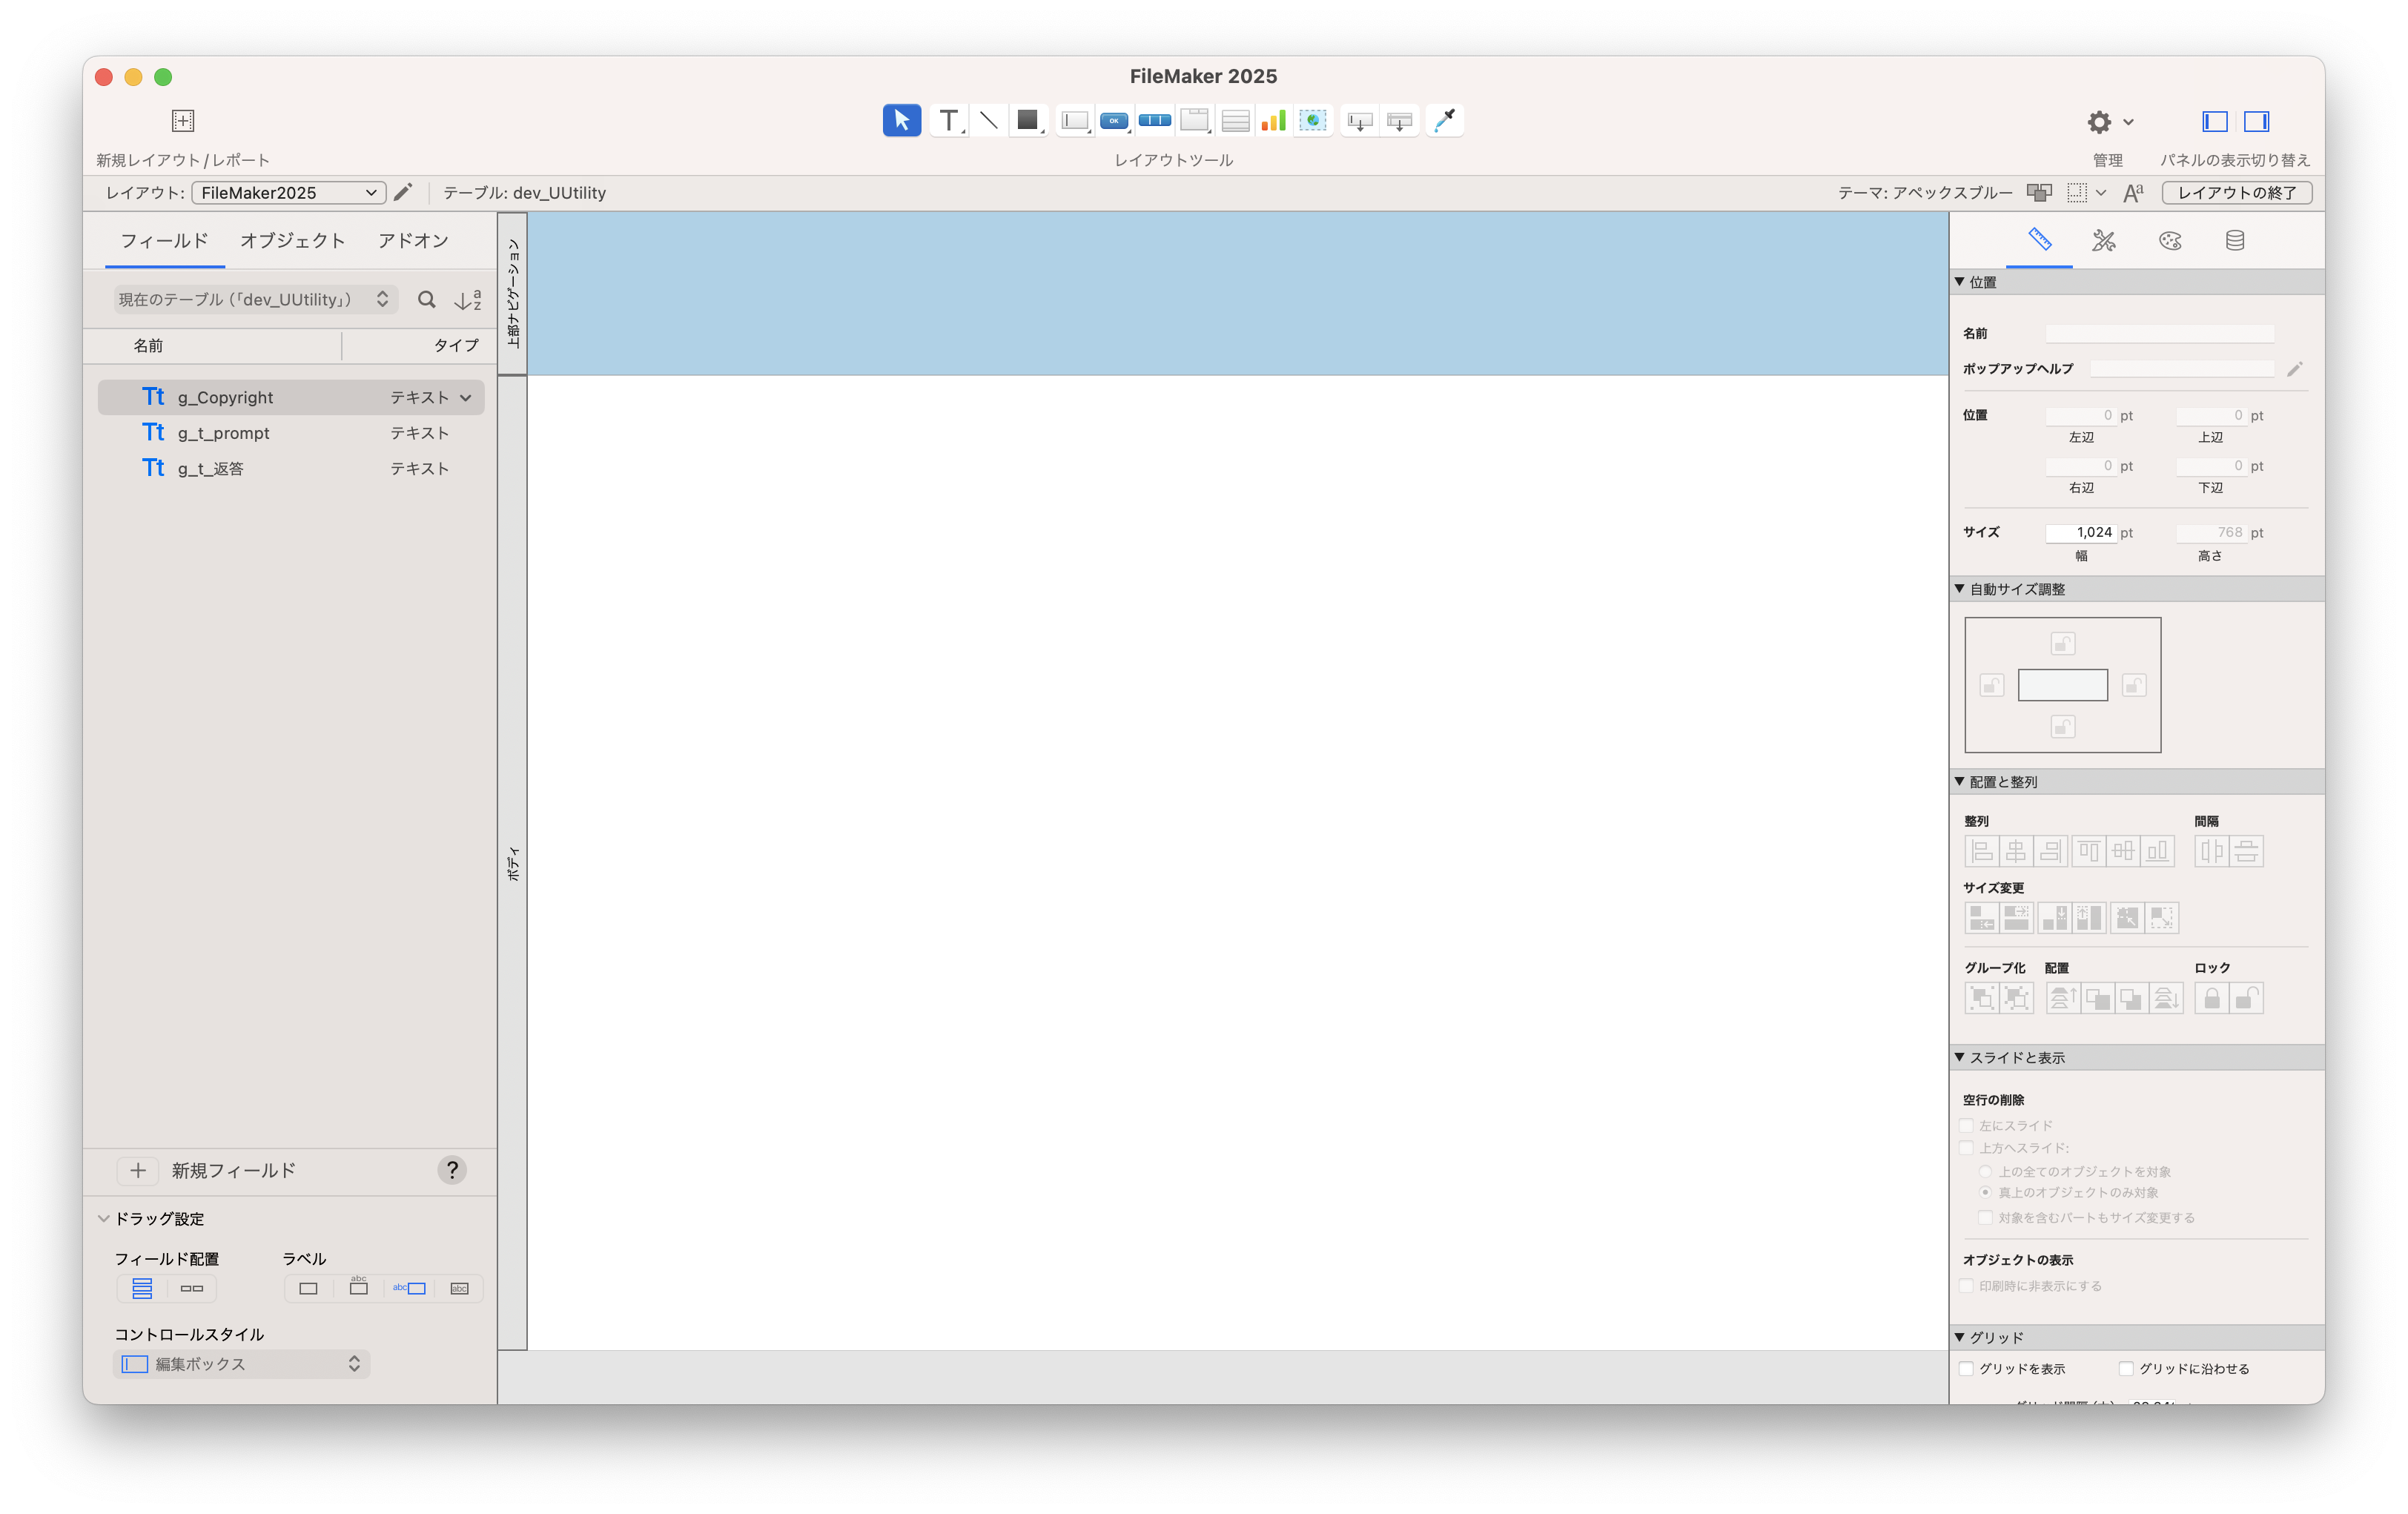Select the g_t_返答 field row
The height and width of the screenshot is (1514, 2408).
(291, 468)
